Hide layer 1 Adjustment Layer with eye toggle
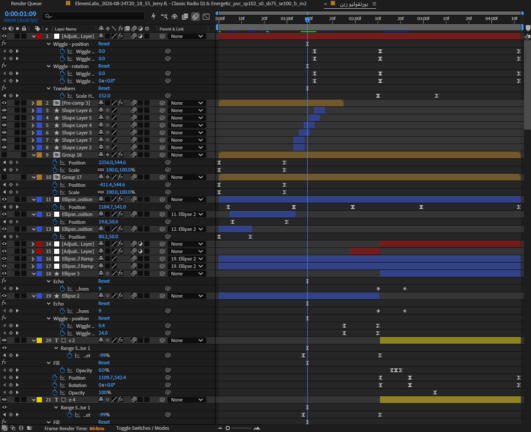The image size is (531, 432). point(4,36)
